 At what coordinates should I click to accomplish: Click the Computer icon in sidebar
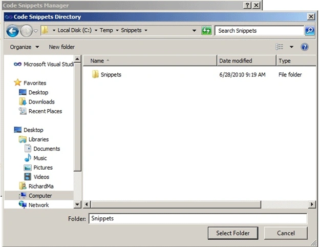click(x=23, y=195)
